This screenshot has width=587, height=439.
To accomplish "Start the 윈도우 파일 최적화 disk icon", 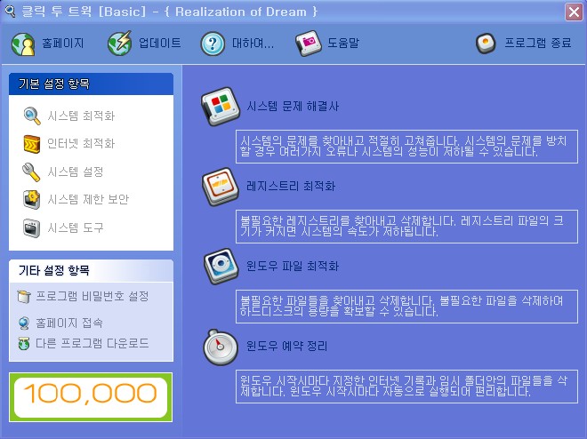I will click(x=221, y=266).
